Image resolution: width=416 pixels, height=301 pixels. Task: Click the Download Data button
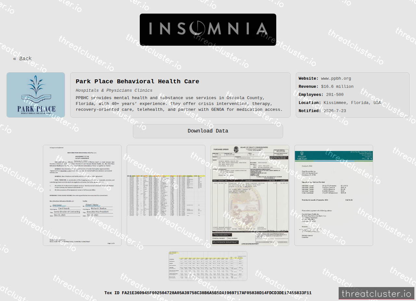coord(208,131)
